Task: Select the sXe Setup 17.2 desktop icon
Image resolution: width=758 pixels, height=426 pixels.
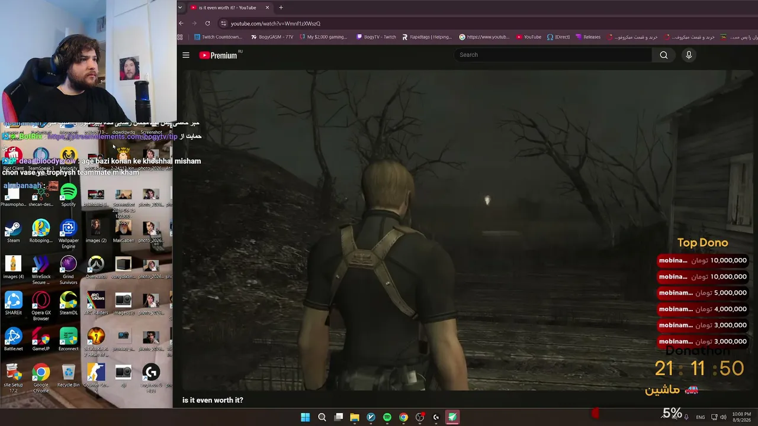Action: [x=13, y=379]
